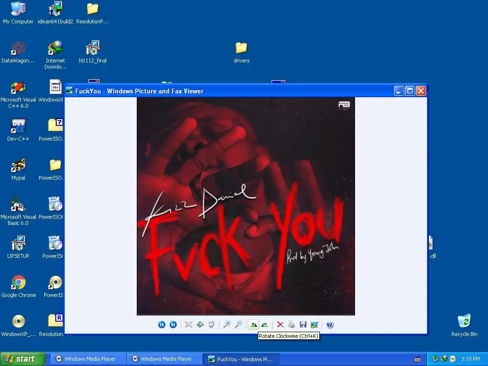
Task: Select the WindowsXP_... disc image icon
Action: click(18, 325)
